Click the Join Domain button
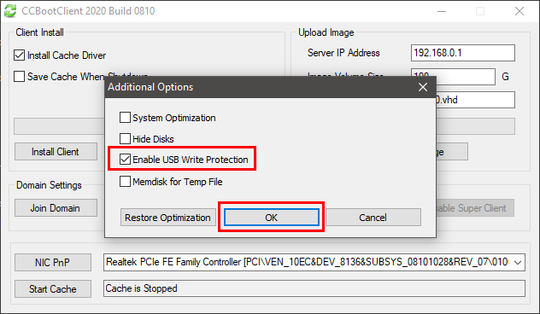Image resolution: width=540 pixels, height=314 pixels. click(56, 208)
